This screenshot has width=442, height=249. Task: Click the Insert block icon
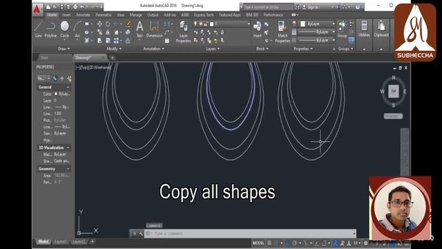(x=257, y=29)
